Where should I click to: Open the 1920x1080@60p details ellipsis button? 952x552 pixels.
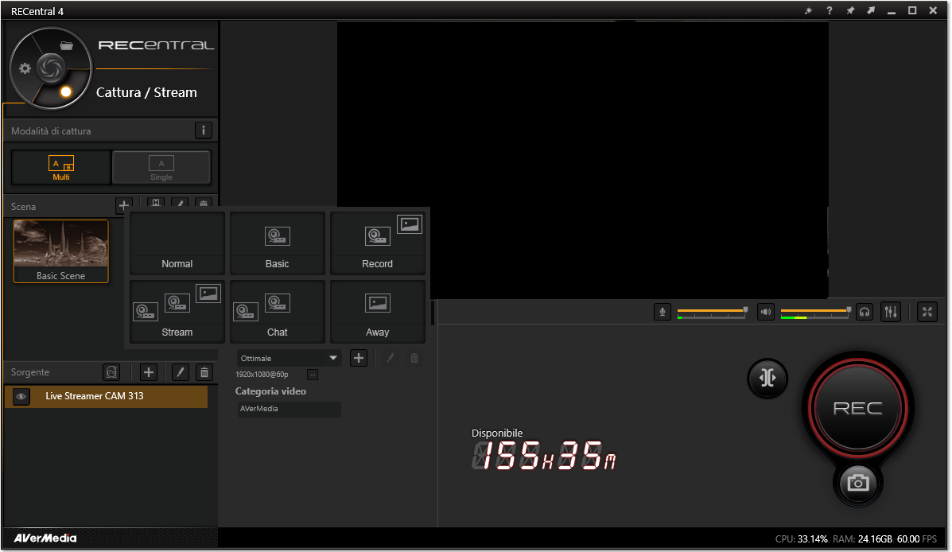[313, 375]
